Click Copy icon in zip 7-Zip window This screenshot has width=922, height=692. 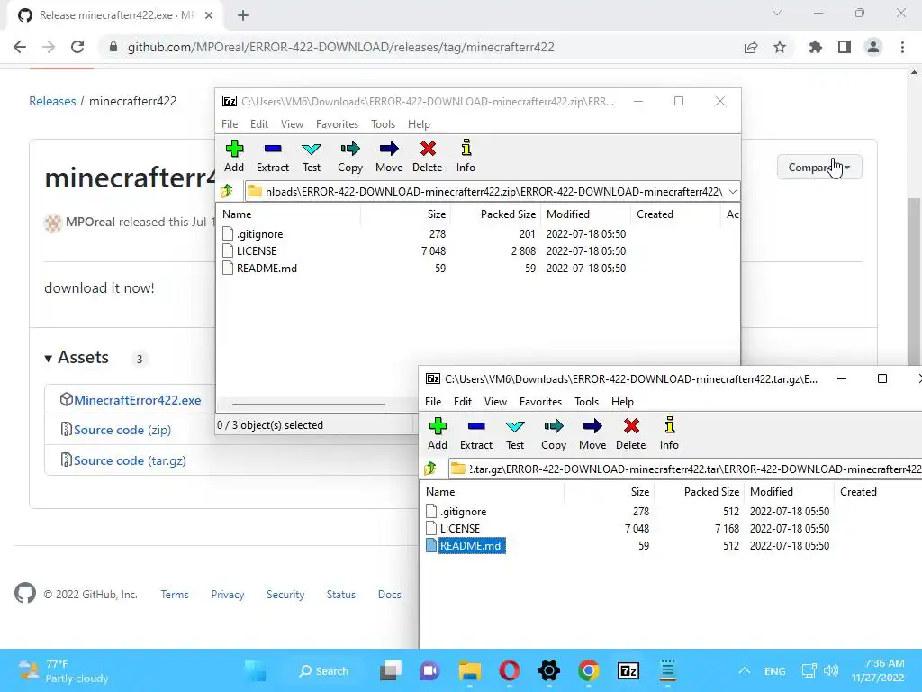(x=350, y=149)
